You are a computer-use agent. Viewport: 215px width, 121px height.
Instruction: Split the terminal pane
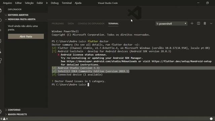(199, 24)
